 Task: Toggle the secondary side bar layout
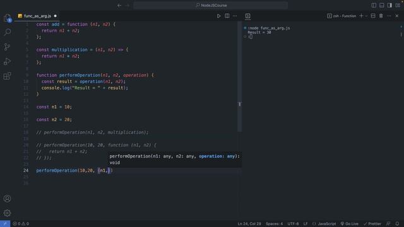389,6
